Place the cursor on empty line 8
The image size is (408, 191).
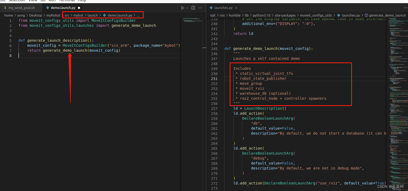[x=99, y=55]
